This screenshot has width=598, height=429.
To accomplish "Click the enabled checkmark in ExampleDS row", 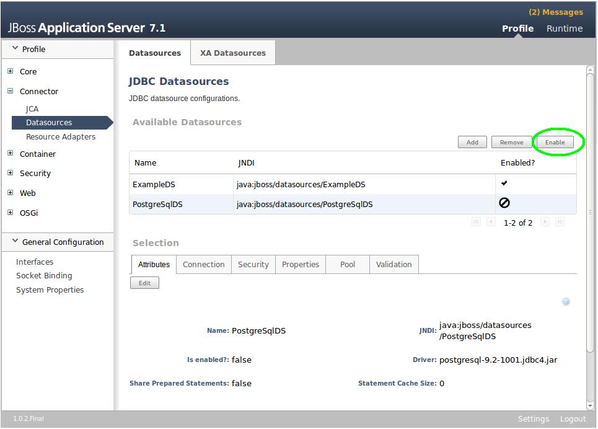I will click(504, 184).
